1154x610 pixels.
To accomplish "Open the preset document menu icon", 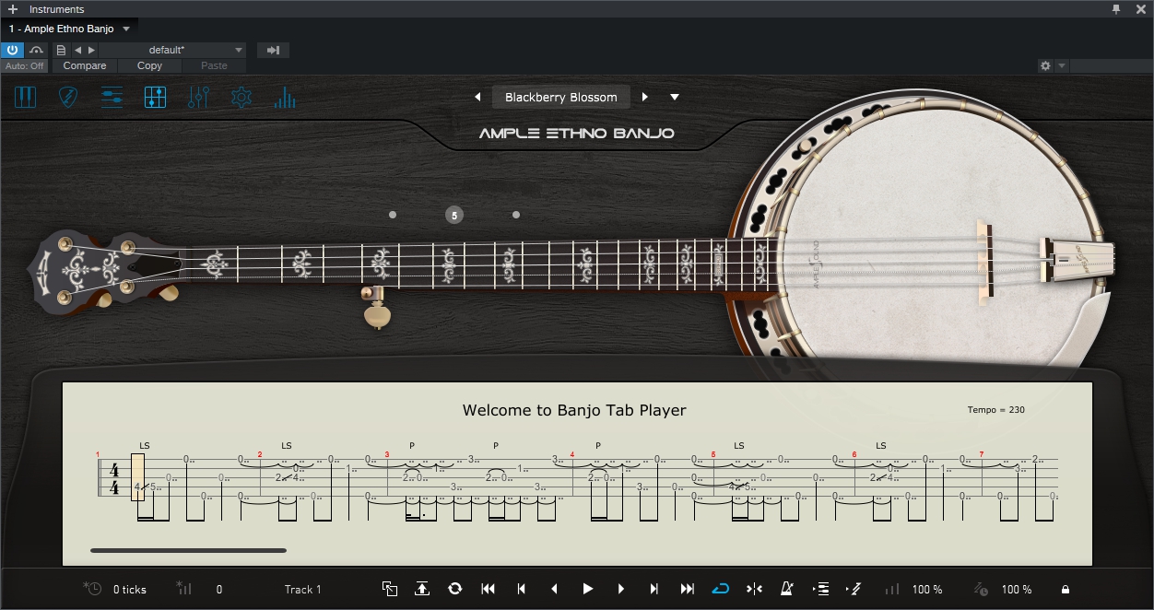I will [61, 50].
